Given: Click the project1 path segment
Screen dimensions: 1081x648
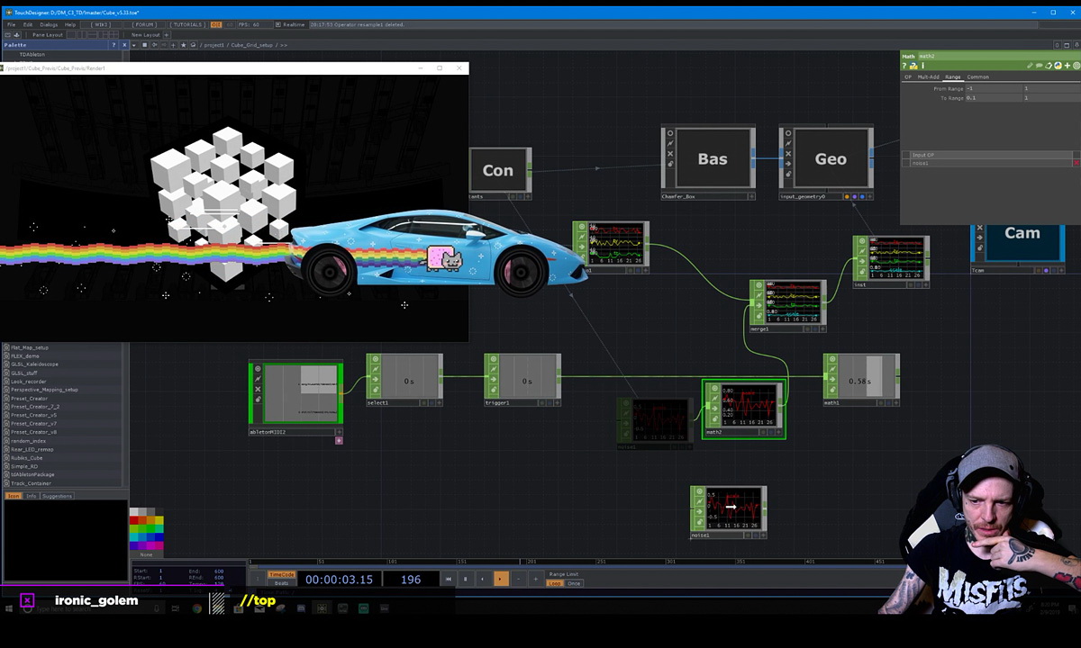Looking at the screenshot, I should (x=213, y=45).
